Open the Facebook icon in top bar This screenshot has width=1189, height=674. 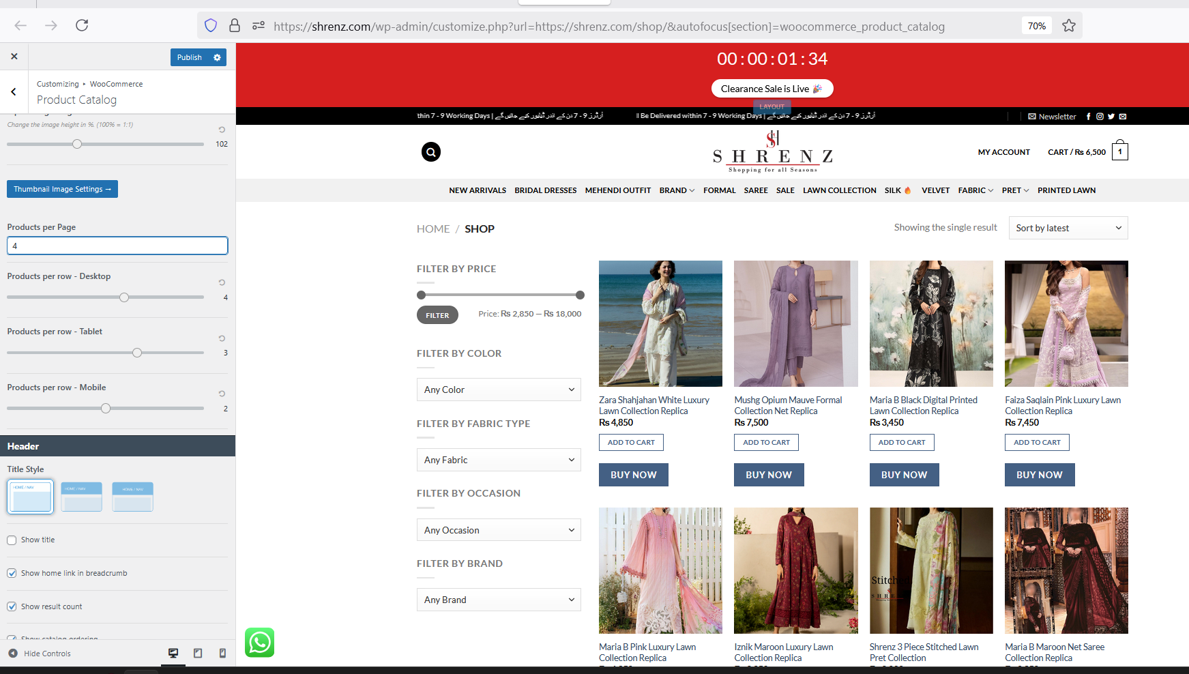[x=1089, y=117]
